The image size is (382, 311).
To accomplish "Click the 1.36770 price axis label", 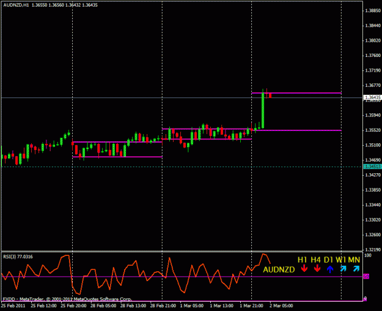I will click(373, 85).
